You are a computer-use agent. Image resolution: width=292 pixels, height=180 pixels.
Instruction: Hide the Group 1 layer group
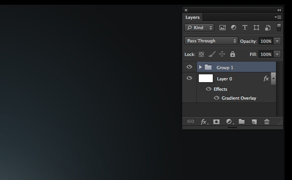pyautogui.click(x=189, y=67)
